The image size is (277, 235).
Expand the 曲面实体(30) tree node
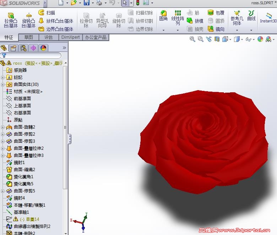pyautogui.click(x=2, y=84)
